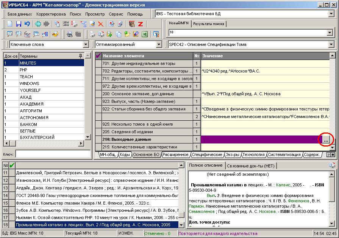Go to previous record with green left arrow
This screenshot has width=339, height=238.
[38, 24]
